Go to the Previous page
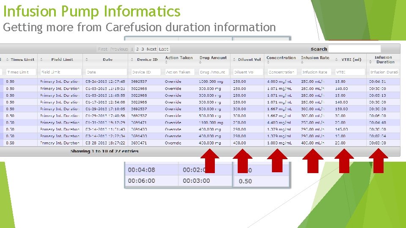This screenshot has height=228, width=406. click(x=119, y=49)
